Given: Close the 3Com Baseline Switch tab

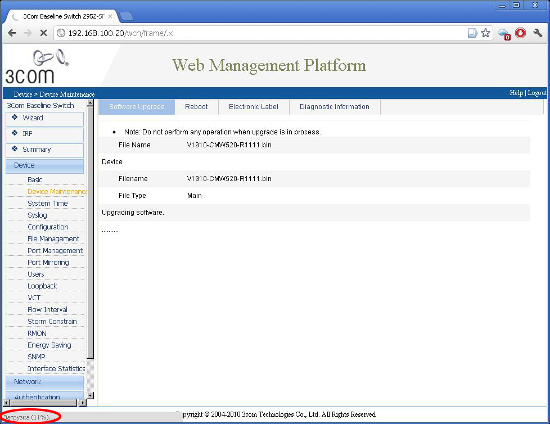Looking at the screenshot, I should pyautogui.click(x=110, y=16).
